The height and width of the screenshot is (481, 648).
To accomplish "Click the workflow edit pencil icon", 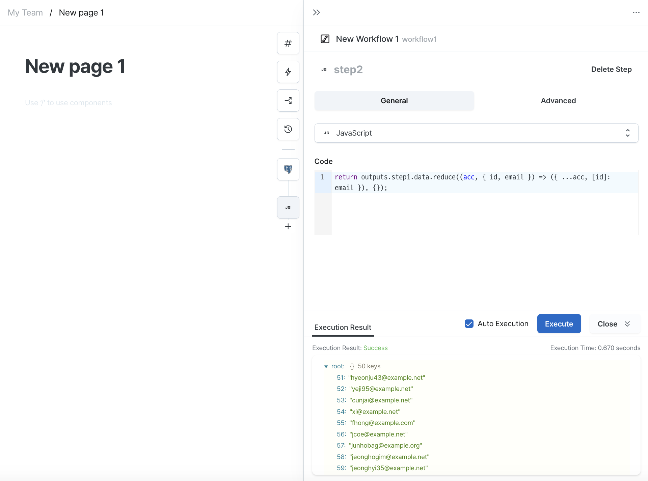I will tap(324, 39).
